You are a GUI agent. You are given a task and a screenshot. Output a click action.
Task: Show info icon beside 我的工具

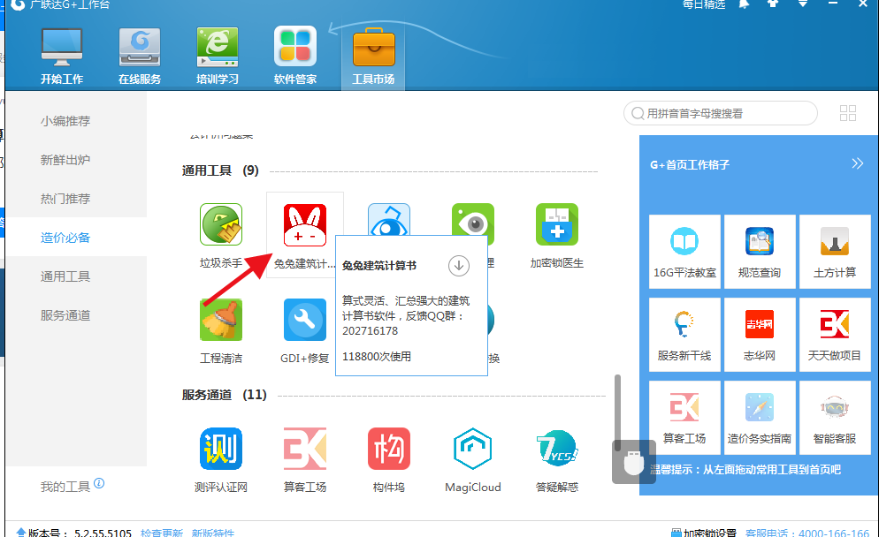click(99, 483)
